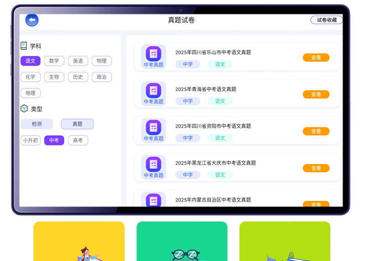The height and width of the screenshot is (261, 365).
Task: Select the 高考 exam level
Action: pyautogui.click(x=78, y=140)
